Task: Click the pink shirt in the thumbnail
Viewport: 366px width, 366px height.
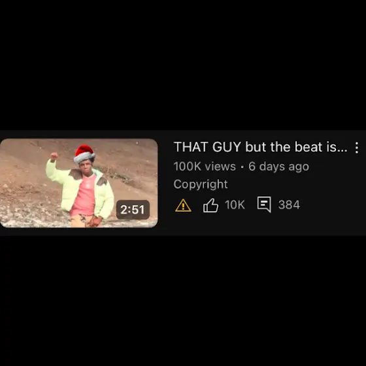Action: [86, 195]
